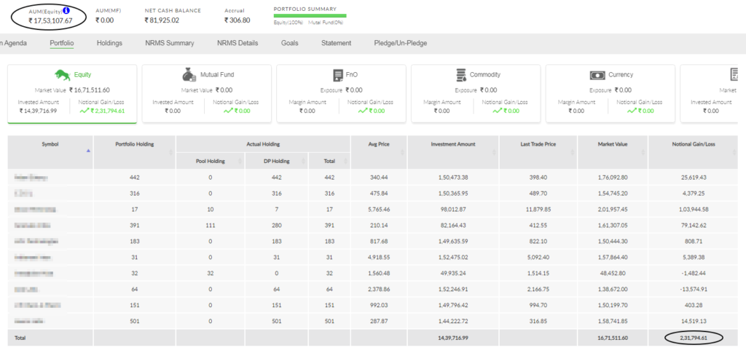Sort by Total holding column arrow

point(345,161)
